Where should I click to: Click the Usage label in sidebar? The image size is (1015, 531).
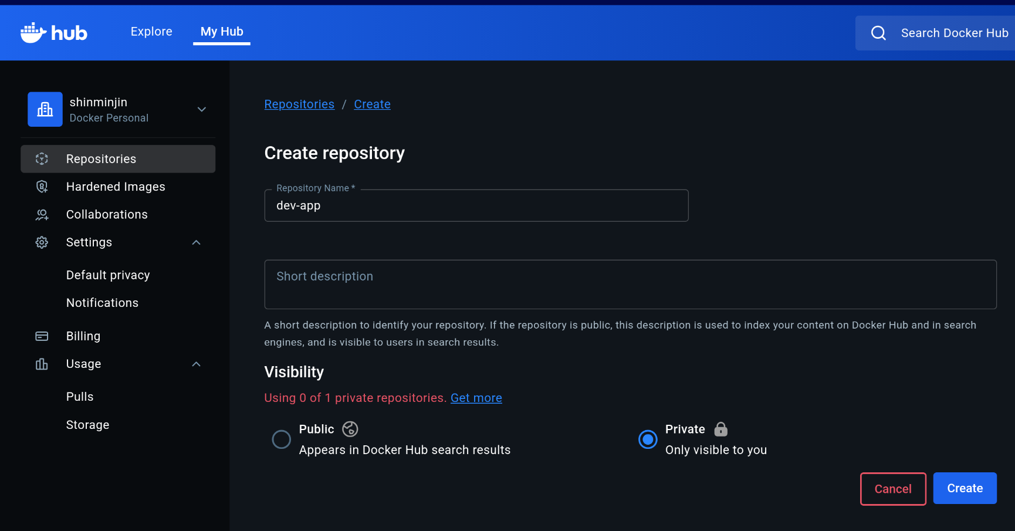[83, 364]
